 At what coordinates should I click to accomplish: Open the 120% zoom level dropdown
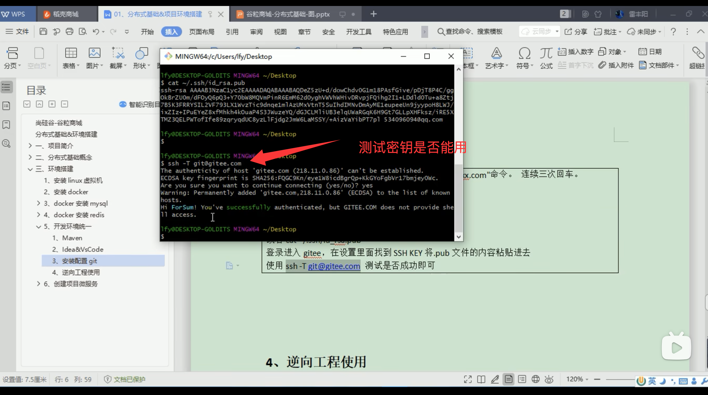click(577, 379)
